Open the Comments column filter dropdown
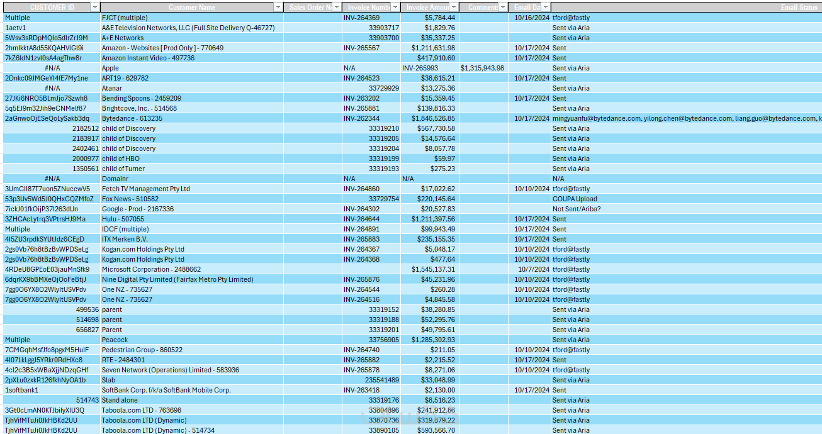 (502, 7)
